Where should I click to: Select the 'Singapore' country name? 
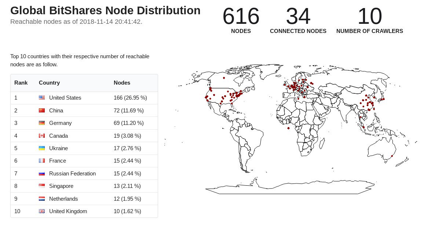[x=61, y=186]
